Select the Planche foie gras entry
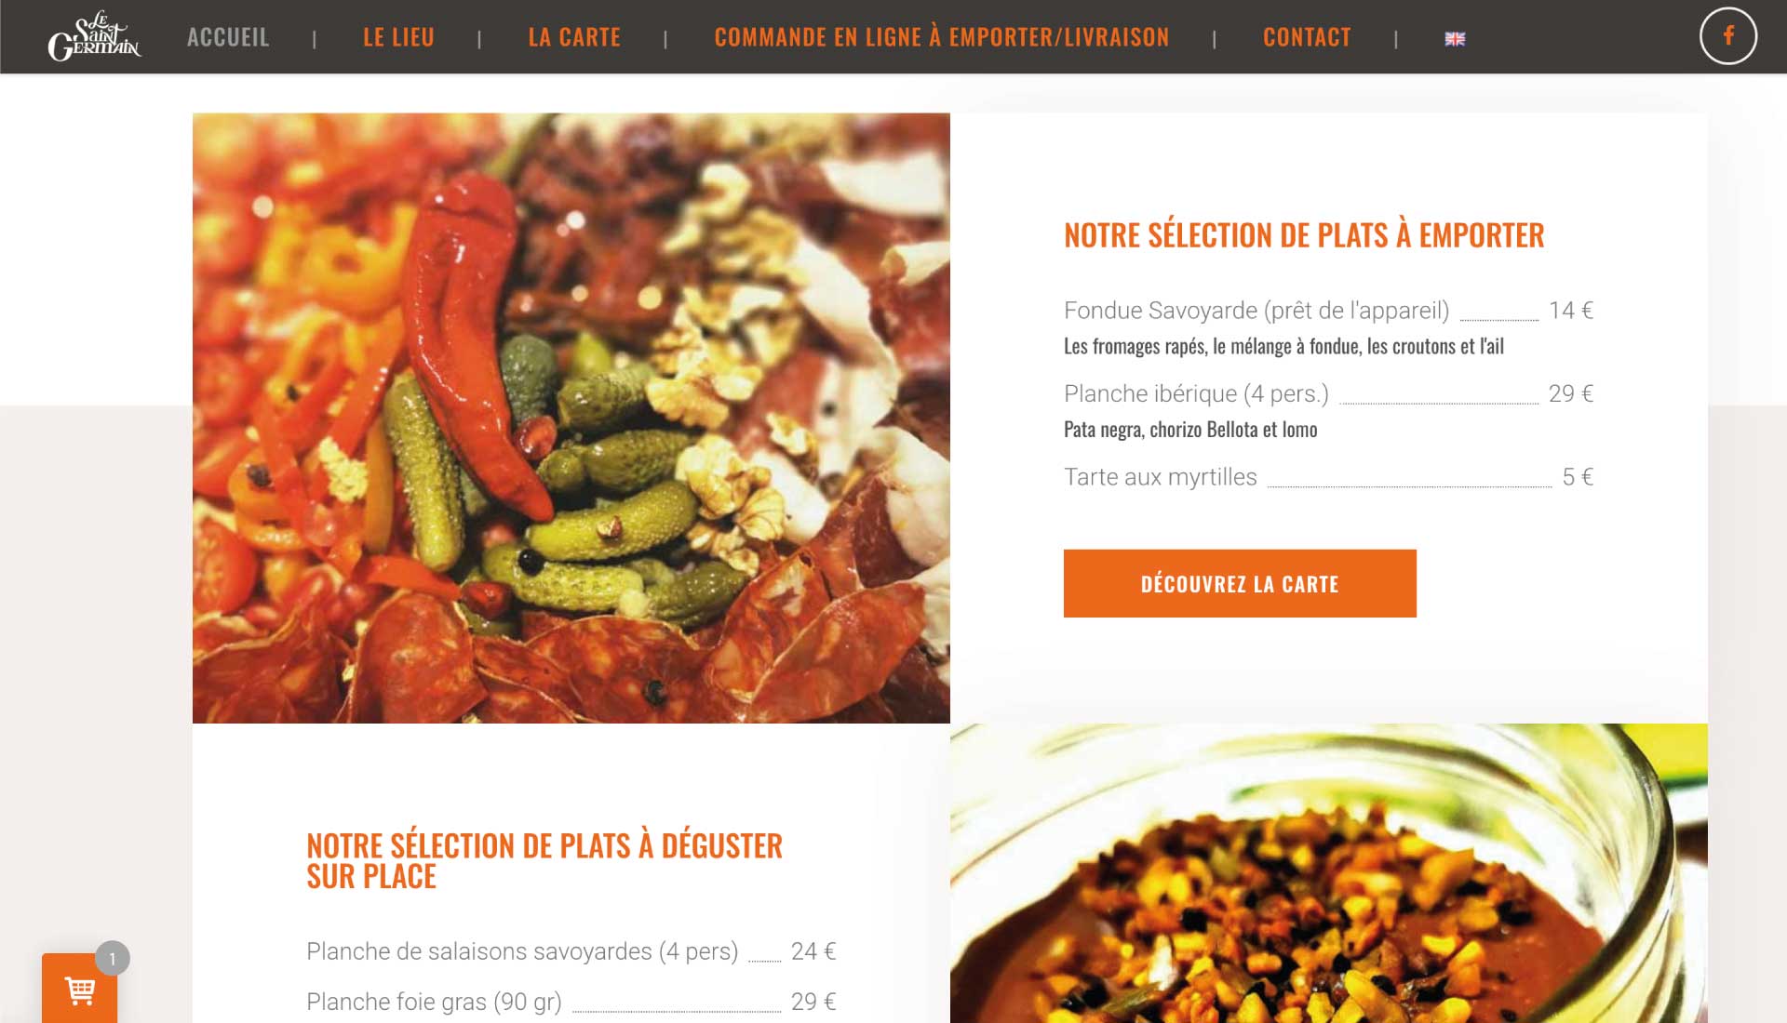 (571, 1002)
